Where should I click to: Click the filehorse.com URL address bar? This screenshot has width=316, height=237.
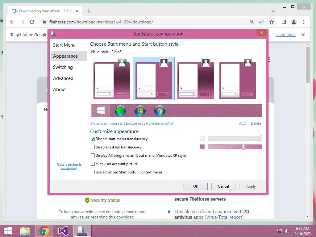pyautogui.click(x=101, y=22)
